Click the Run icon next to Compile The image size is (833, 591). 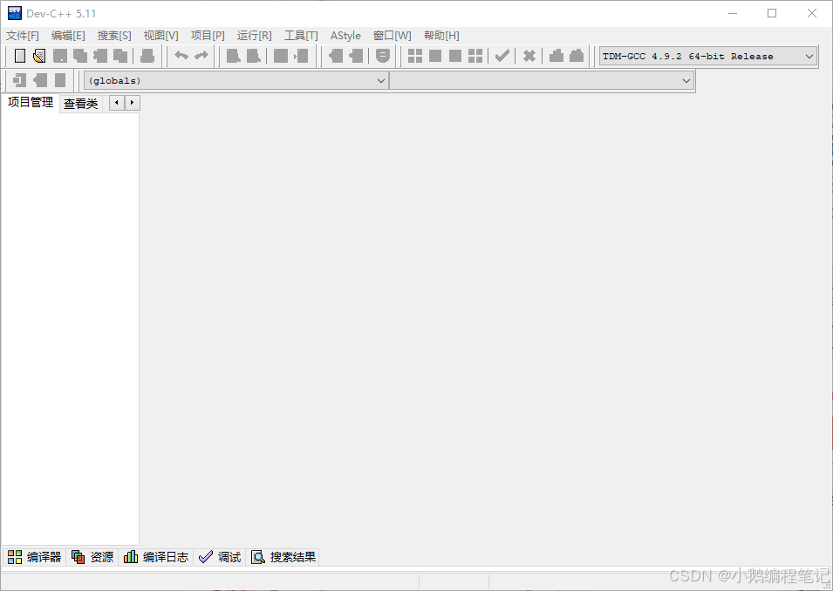click(x=435, y=56)
